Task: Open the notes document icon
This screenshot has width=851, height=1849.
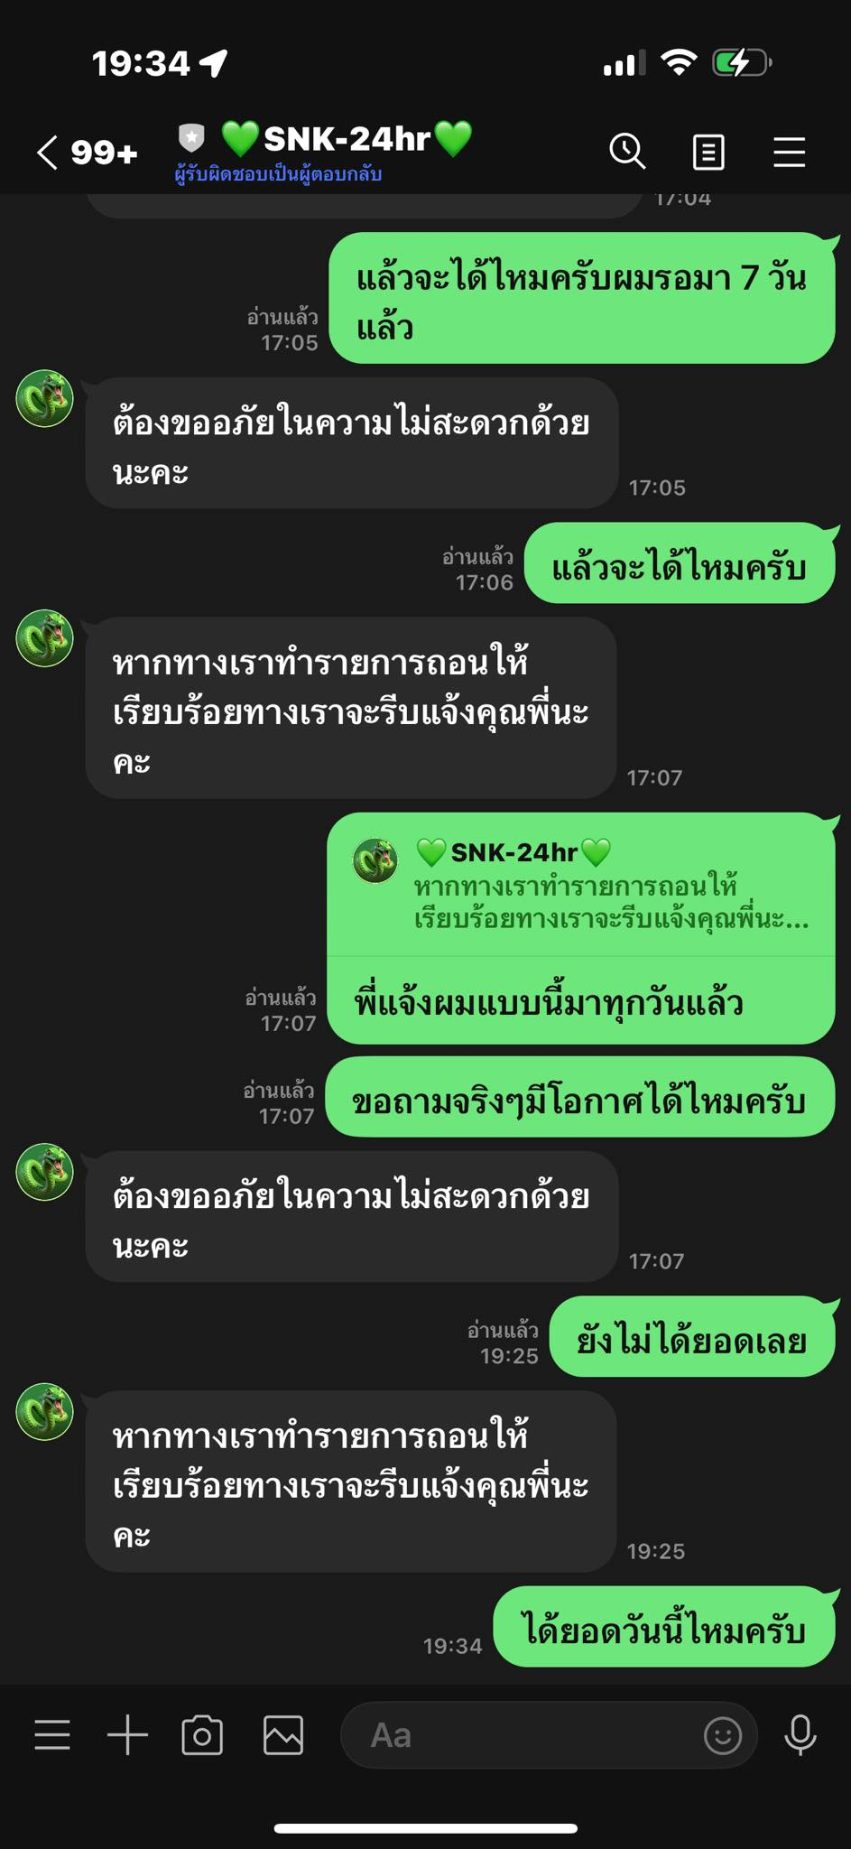Action: (708, 152)
